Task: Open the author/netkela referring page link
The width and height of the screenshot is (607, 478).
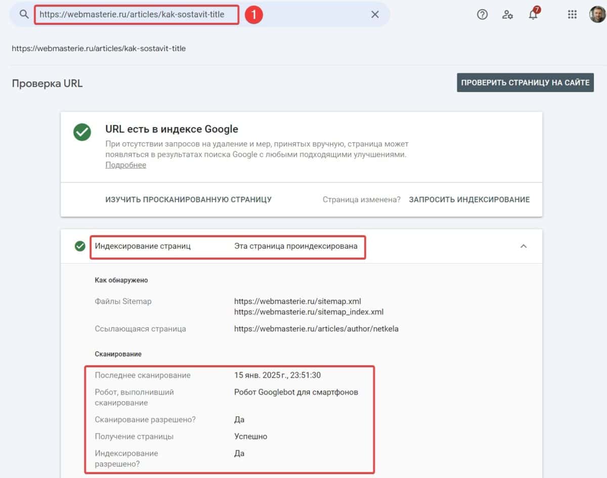Action: click(317, 329)
